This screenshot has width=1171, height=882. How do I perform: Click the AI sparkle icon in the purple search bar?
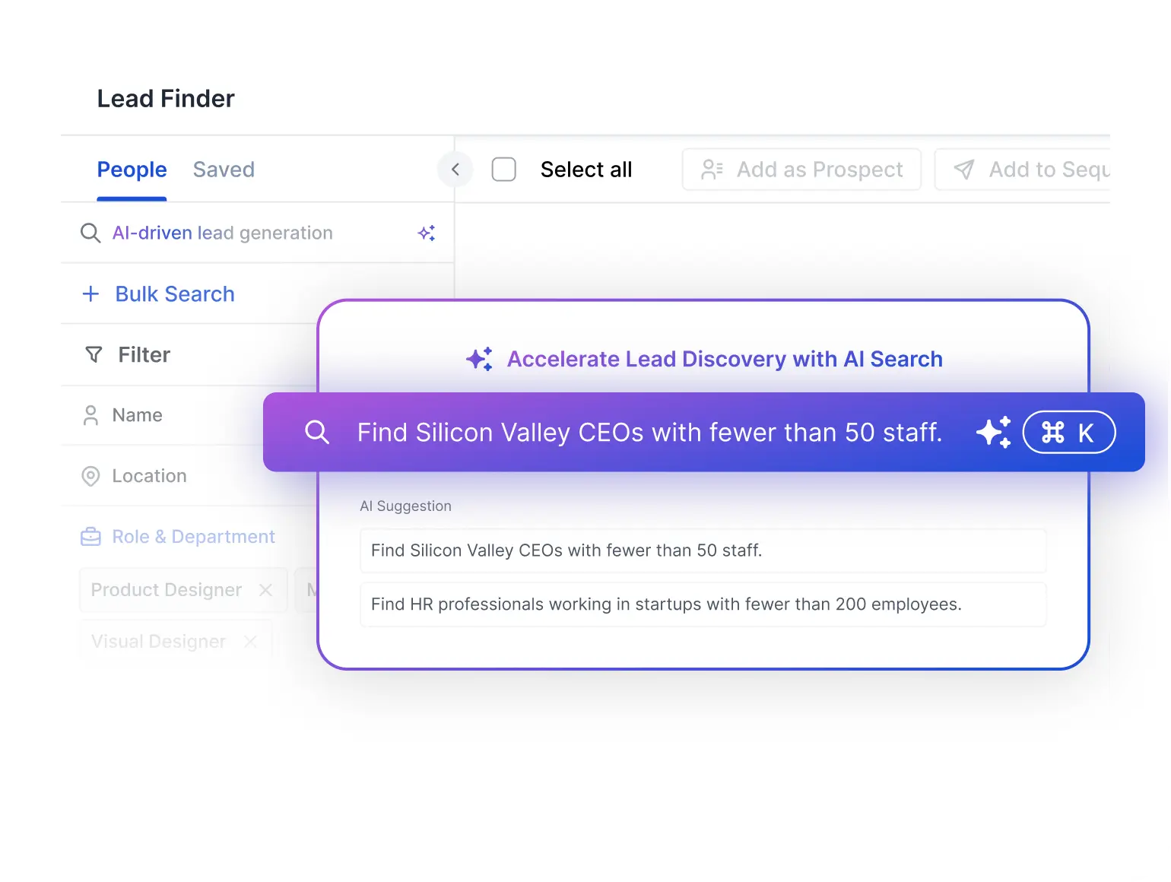point(993,433)
